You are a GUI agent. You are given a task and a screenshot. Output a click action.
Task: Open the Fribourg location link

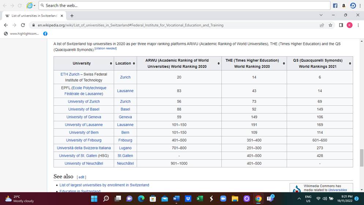[x=125, y=140]
